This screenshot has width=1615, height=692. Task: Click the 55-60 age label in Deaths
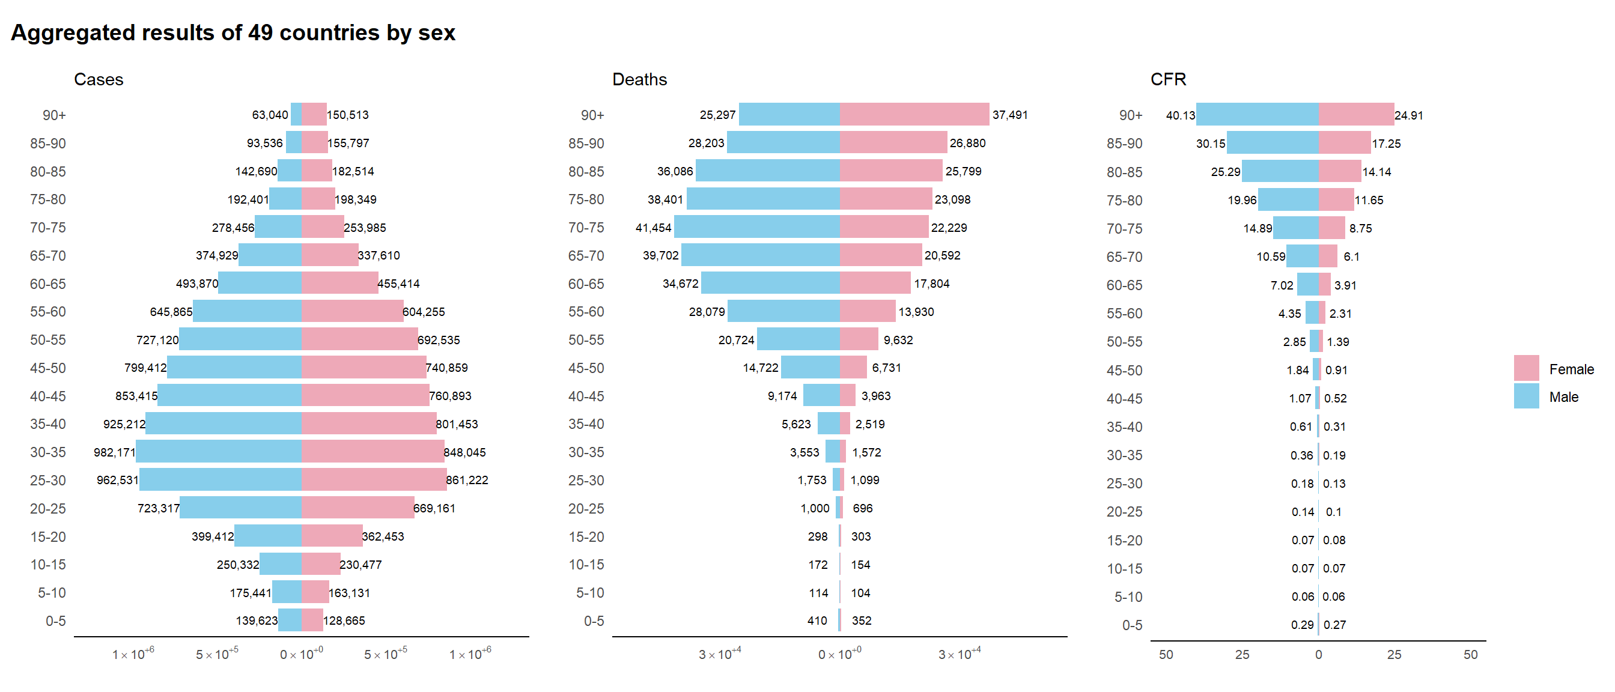pos(586,312)
